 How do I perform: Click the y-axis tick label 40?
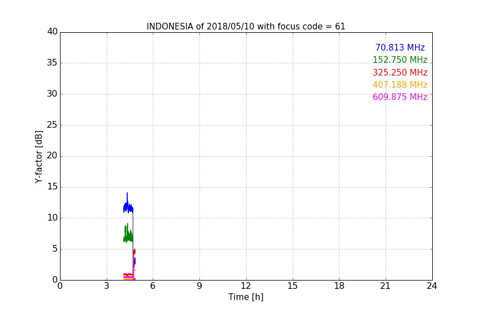coord(52,32)
